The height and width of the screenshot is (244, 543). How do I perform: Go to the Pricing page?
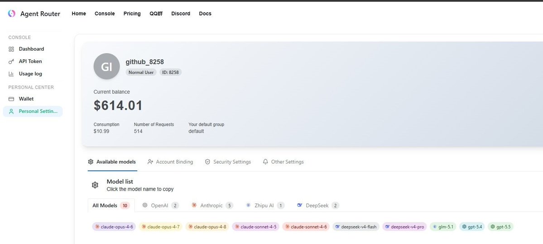132,14
